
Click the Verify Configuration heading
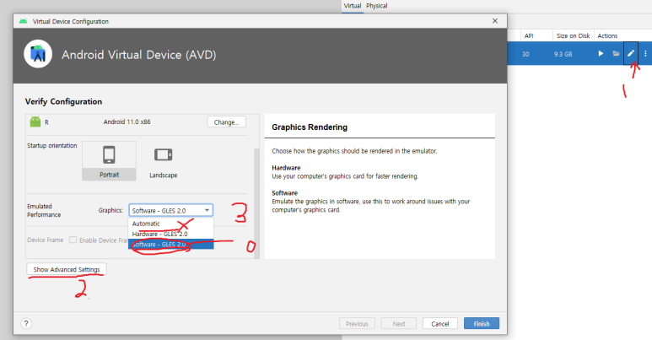tap(63, 101)
